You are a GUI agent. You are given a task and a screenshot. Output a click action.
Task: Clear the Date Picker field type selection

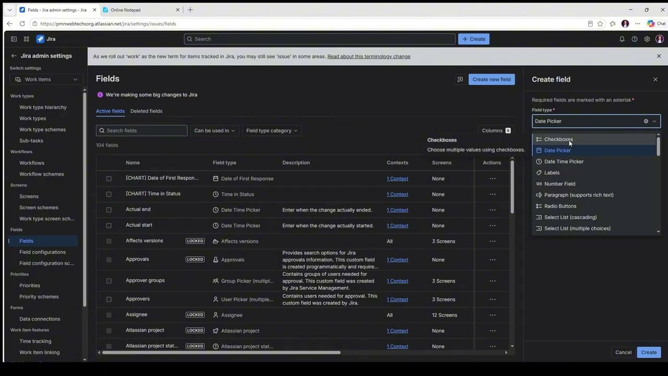pyautogui.click(x=646, y=121)
